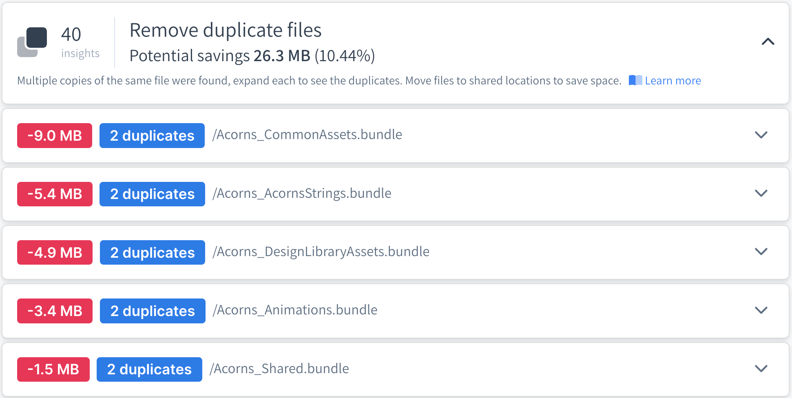Viewport: 792px width, 398px height.
Task: Click the -4.9 MB badge for DesignLibraryAssets
Action: point(55,252)
